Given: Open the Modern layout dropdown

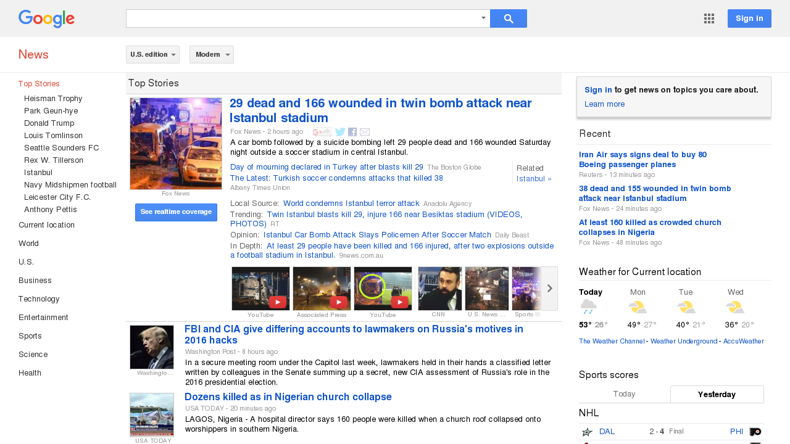Looking at the screenshot, I should (212, 54).
